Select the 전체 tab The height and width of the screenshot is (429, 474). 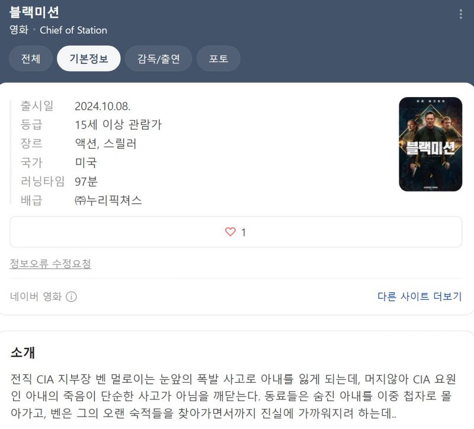coord(31,59)
